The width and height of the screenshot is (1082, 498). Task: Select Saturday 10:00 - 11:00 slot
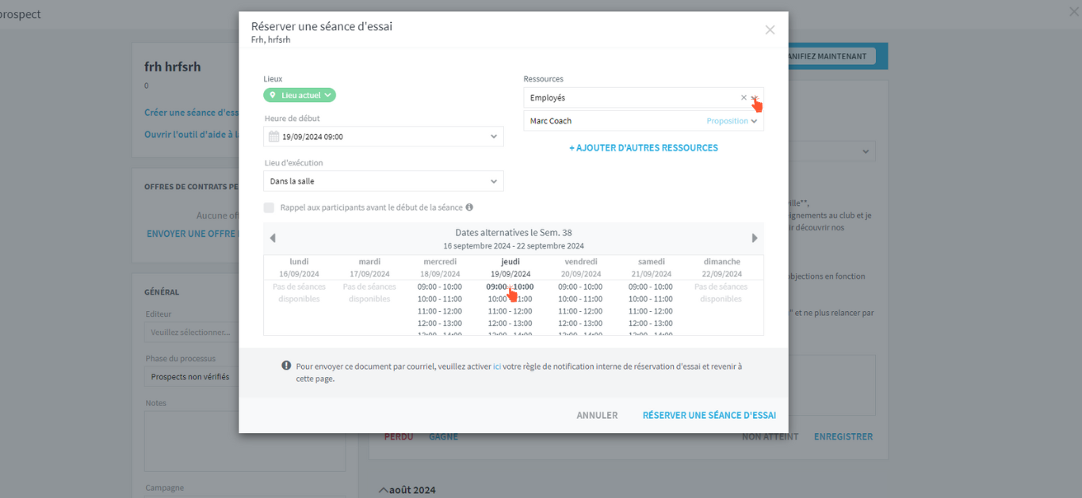tap(651, 299)
